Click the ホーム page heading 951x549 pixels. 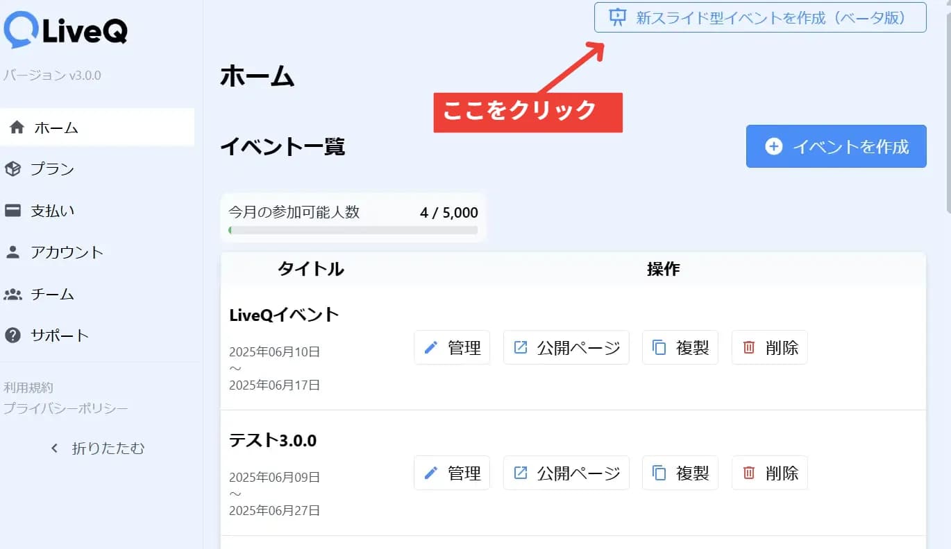tap(258, 77)
